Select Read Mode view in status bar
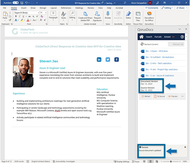 [x=144, y=162]
